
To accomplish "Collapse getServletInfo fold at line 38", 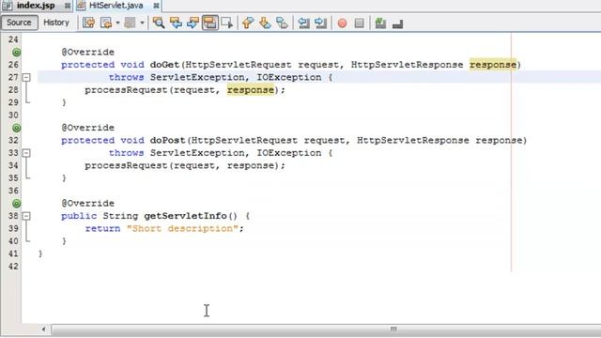I will (26, 216).
